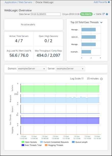This screenshot has width=112, height=156.
Task: Go to Application / Web Servers breadcrumb
Action: (18, 2)
